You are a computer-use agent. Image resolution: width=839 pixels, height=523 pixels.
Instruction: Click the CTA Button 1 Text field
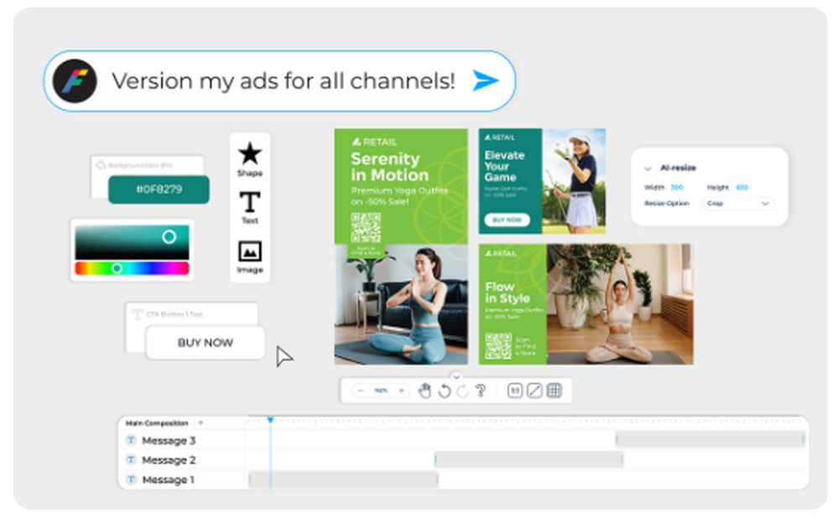(x=191, y=314)
